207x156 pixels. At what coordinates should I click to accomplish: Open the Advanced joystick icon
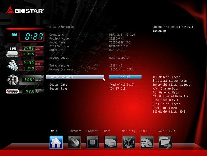coord(74,142)
